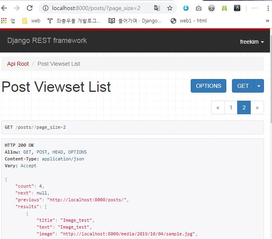The width and height of the screenshot is (272, 239).
Task: Click the GET button
Action: (x=243, y=86)
